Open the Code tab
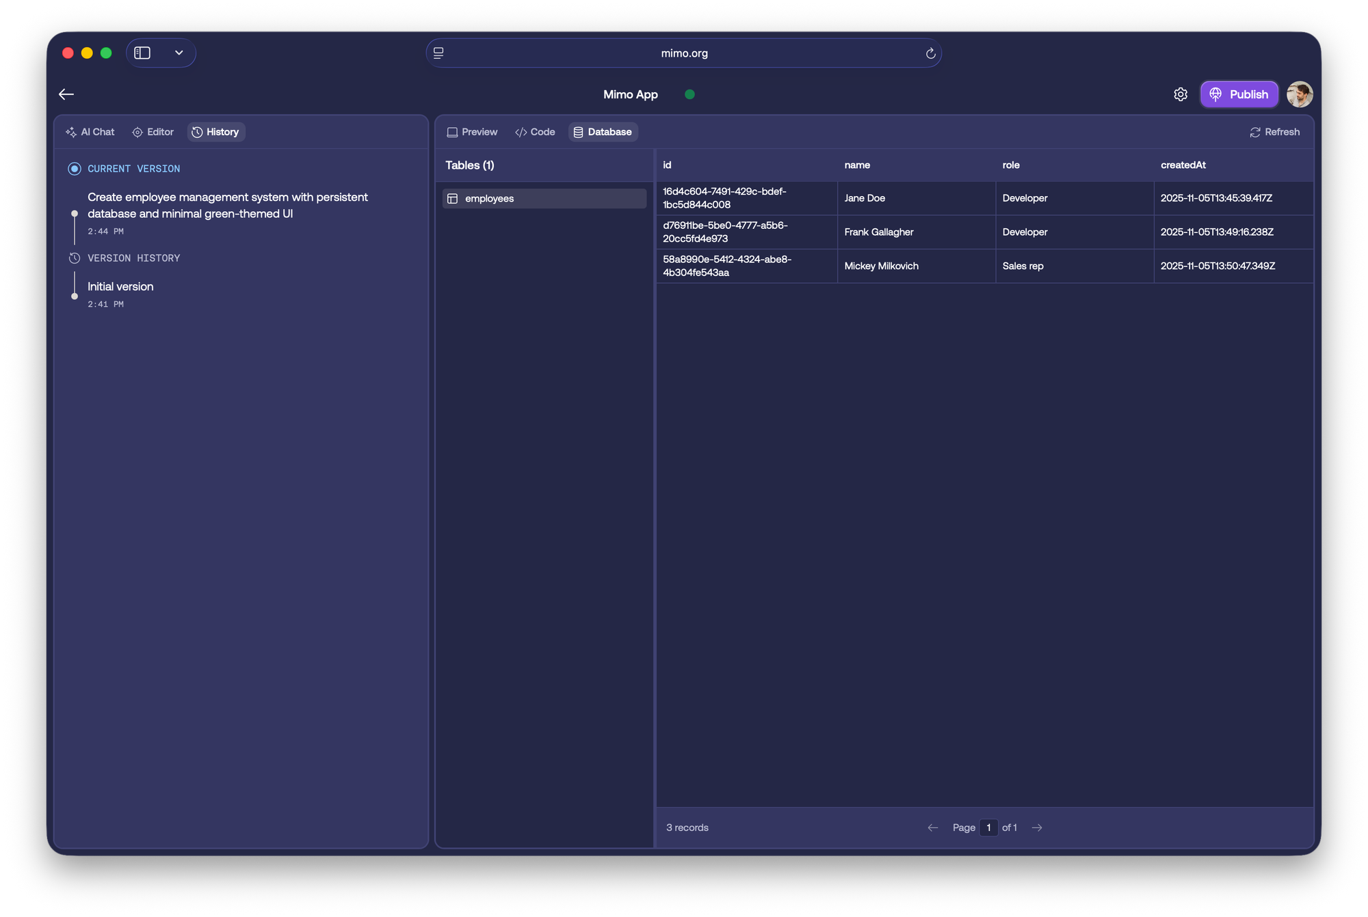Image resolution: width=1368 pixels, height=917 pixels. tap(535, 132)
